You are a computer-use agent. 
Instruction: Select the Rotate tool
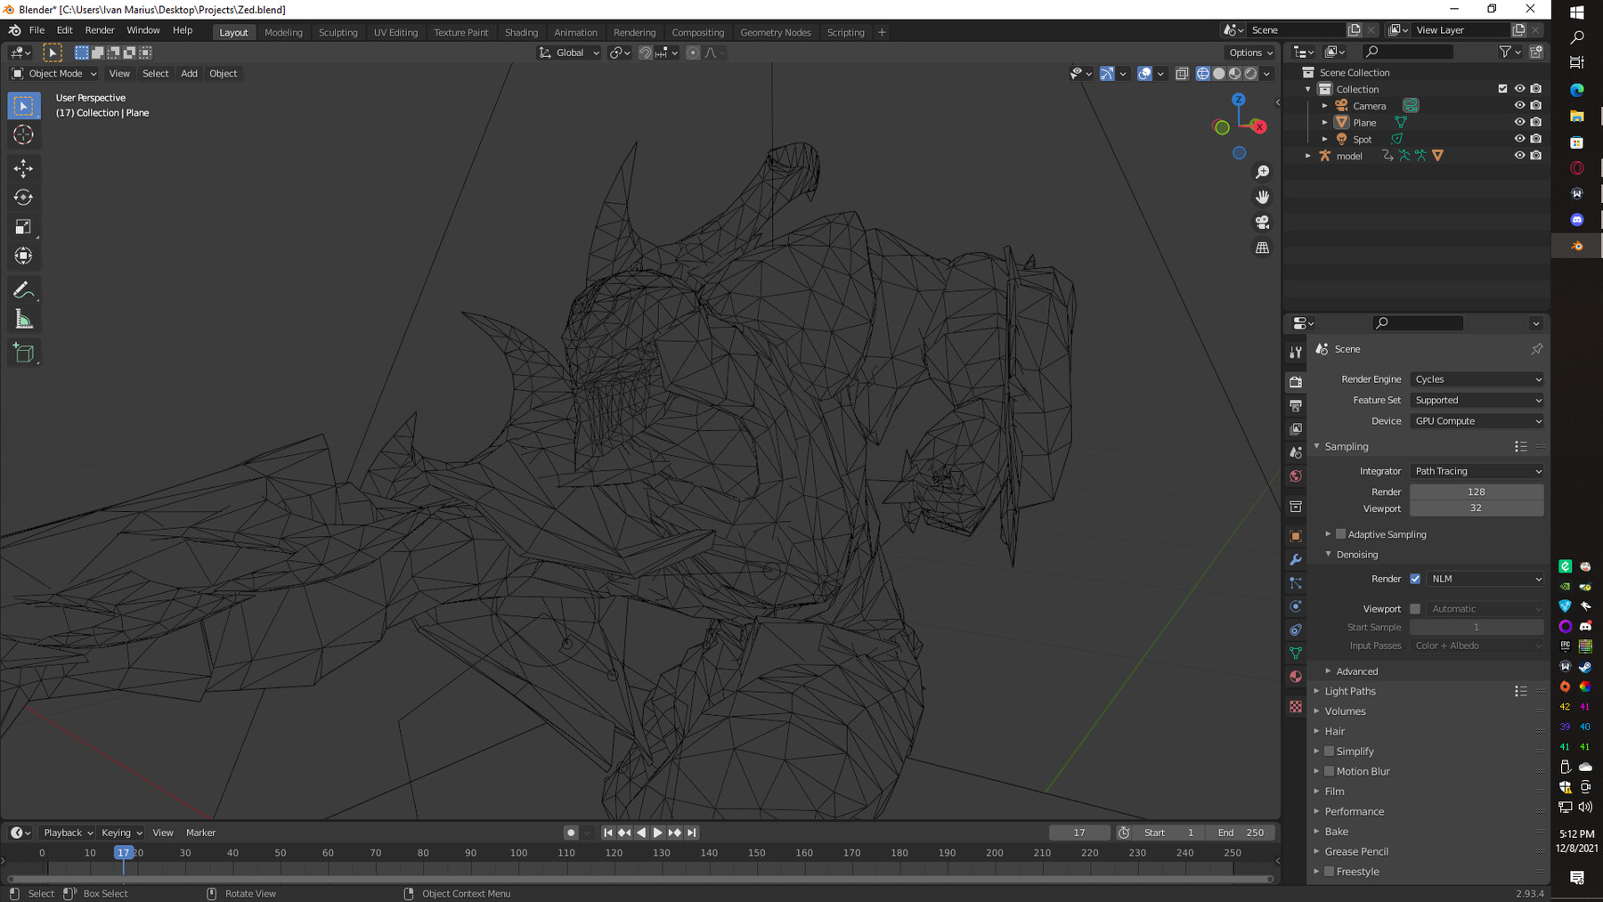click(23, 198)
